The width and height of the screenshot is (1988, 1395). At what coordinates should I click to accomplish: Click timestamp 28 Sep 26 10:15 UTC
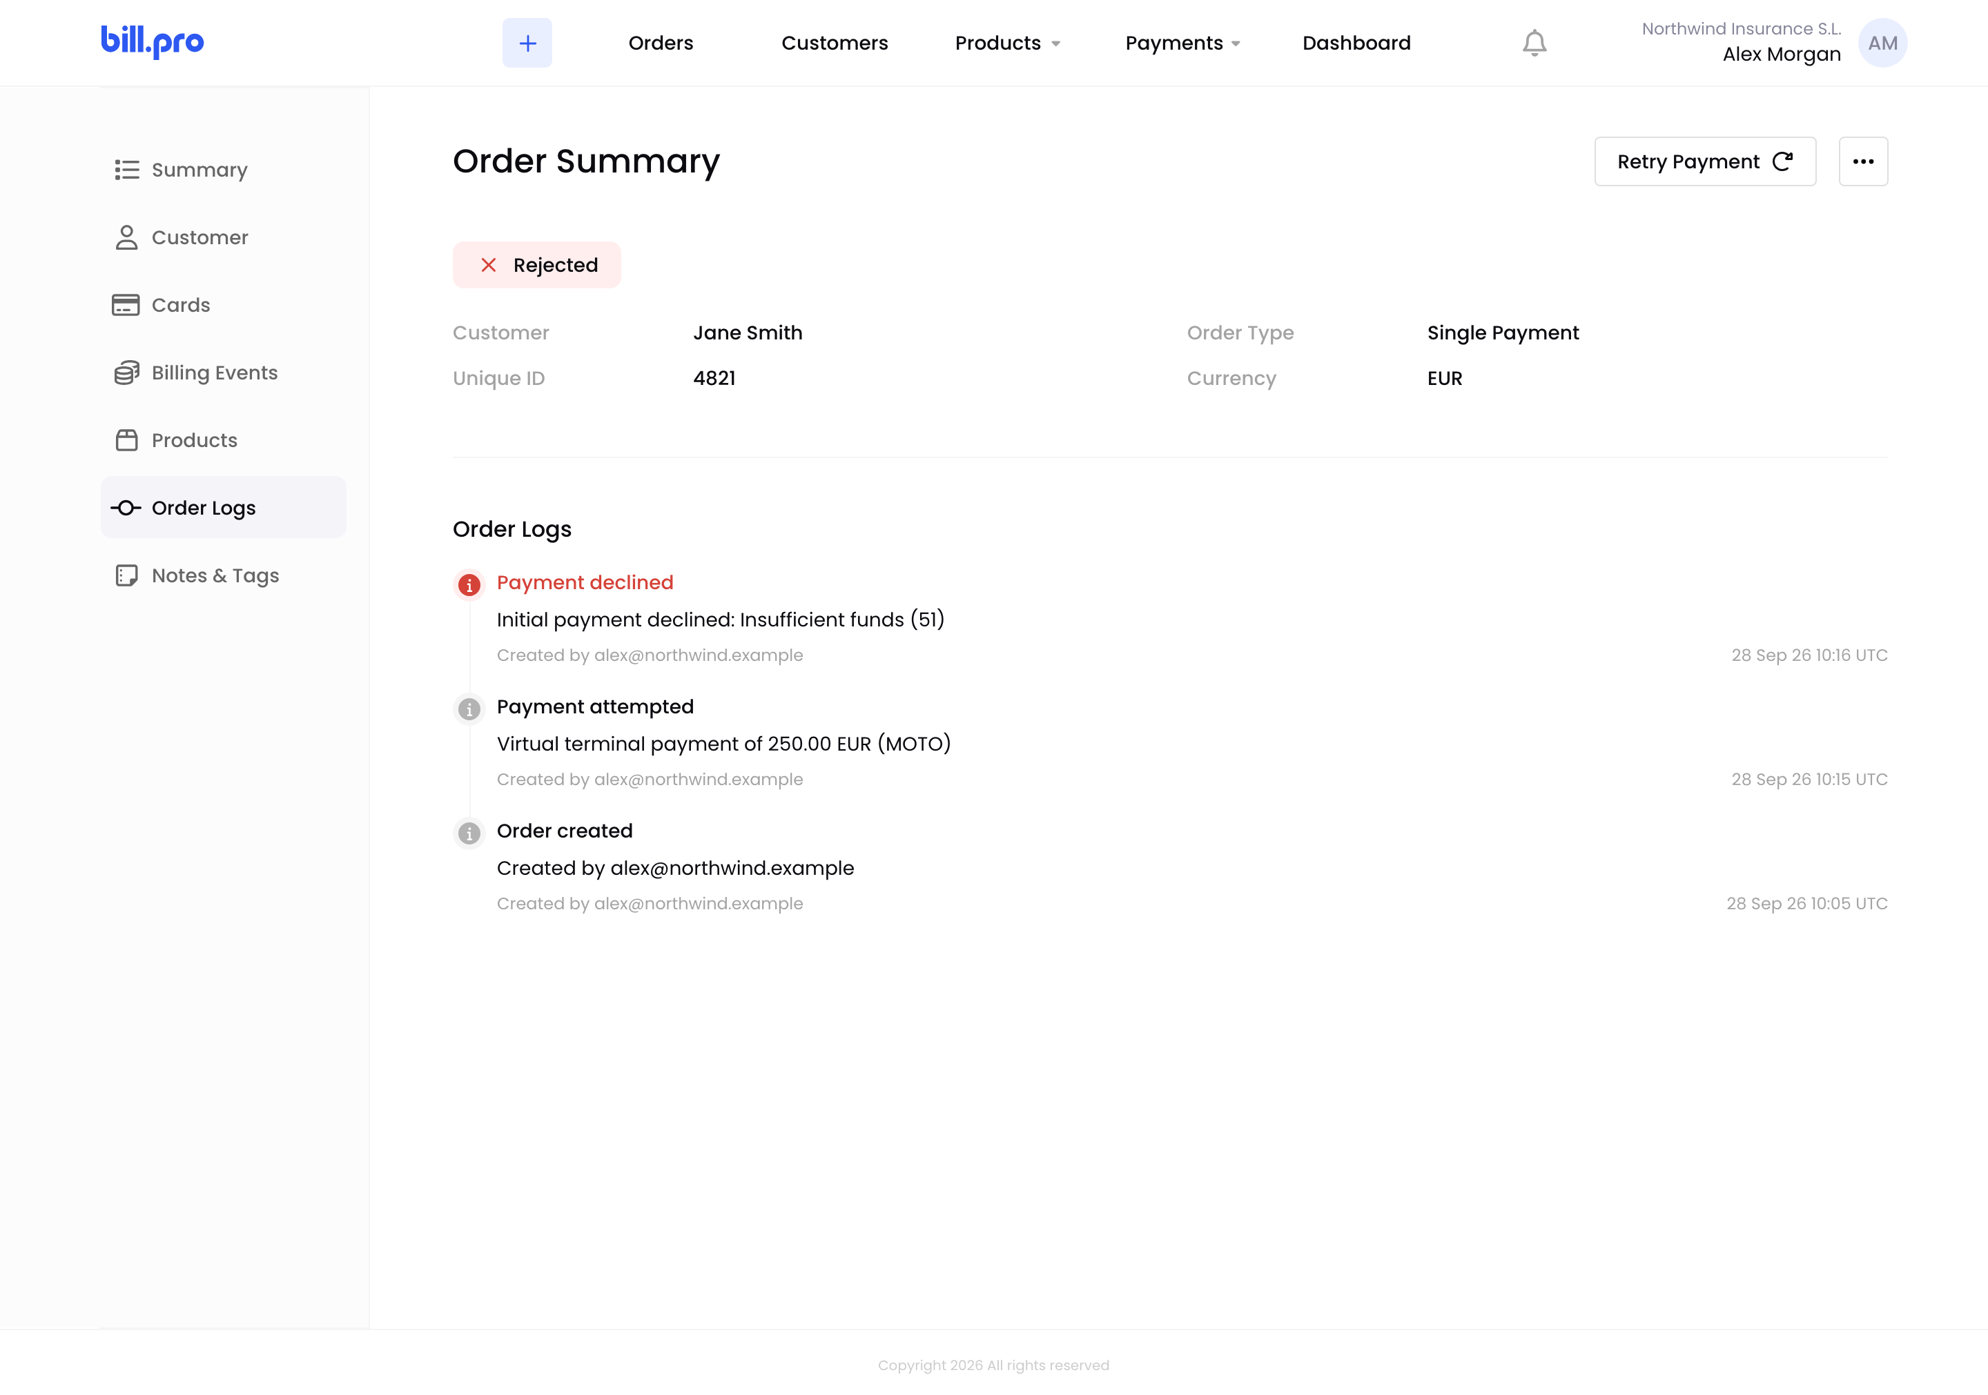point(1809,779)
